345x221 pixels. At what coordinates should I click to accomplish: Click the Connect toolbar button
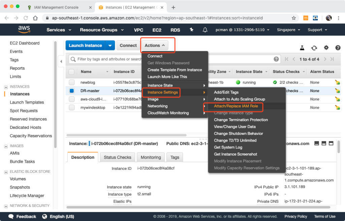coord(128,45)
